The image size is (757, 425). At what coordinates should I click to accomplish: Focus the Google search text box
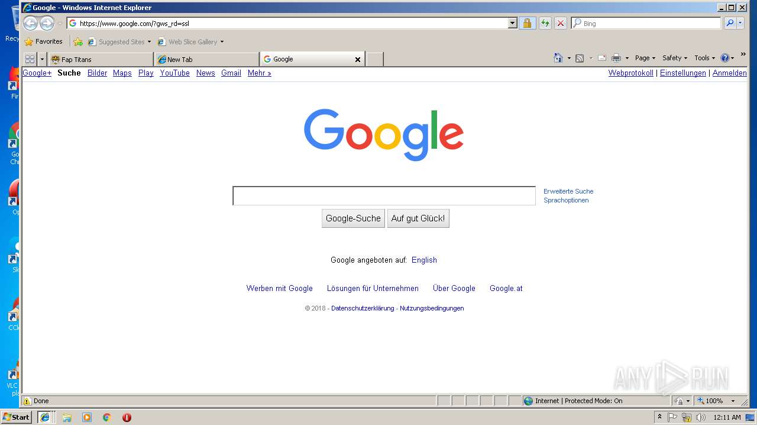click(x=384, y=196)
